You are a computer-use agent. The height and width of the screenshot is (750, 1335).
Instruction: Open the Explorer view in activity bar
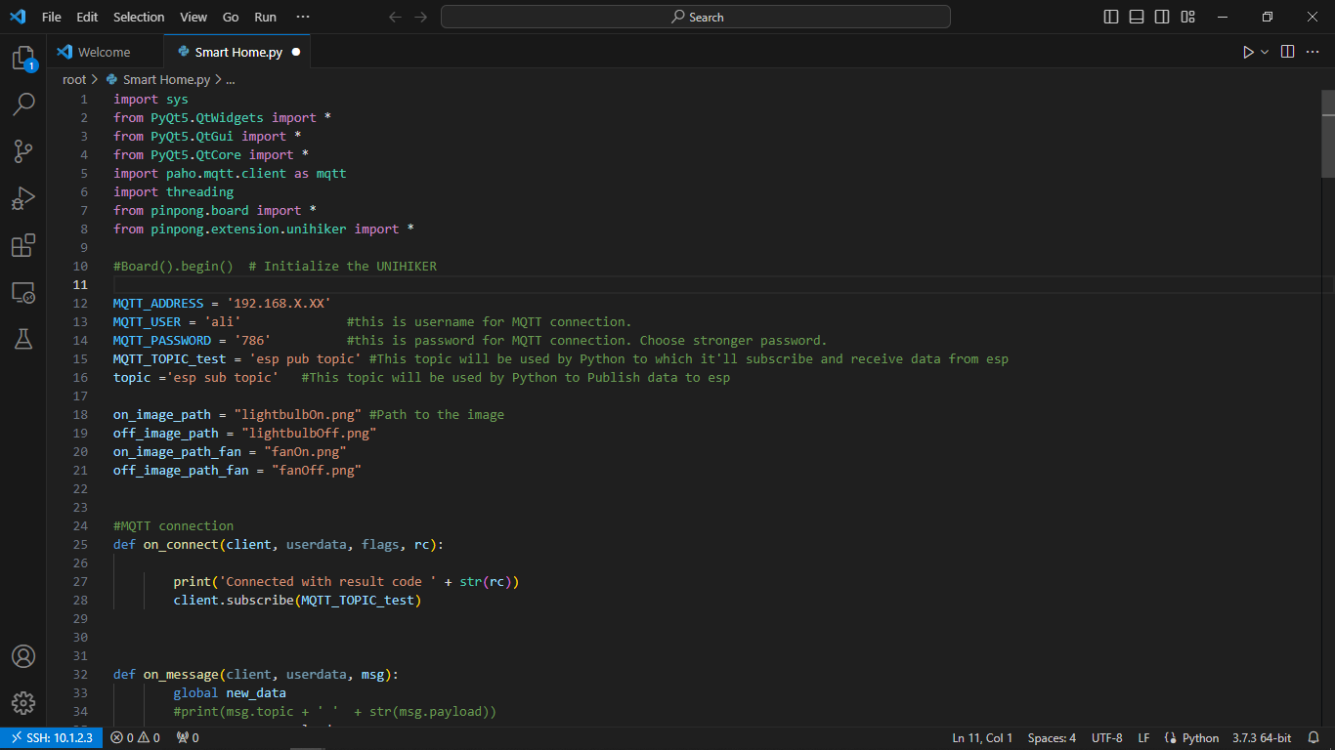click(x=23, y=59)
